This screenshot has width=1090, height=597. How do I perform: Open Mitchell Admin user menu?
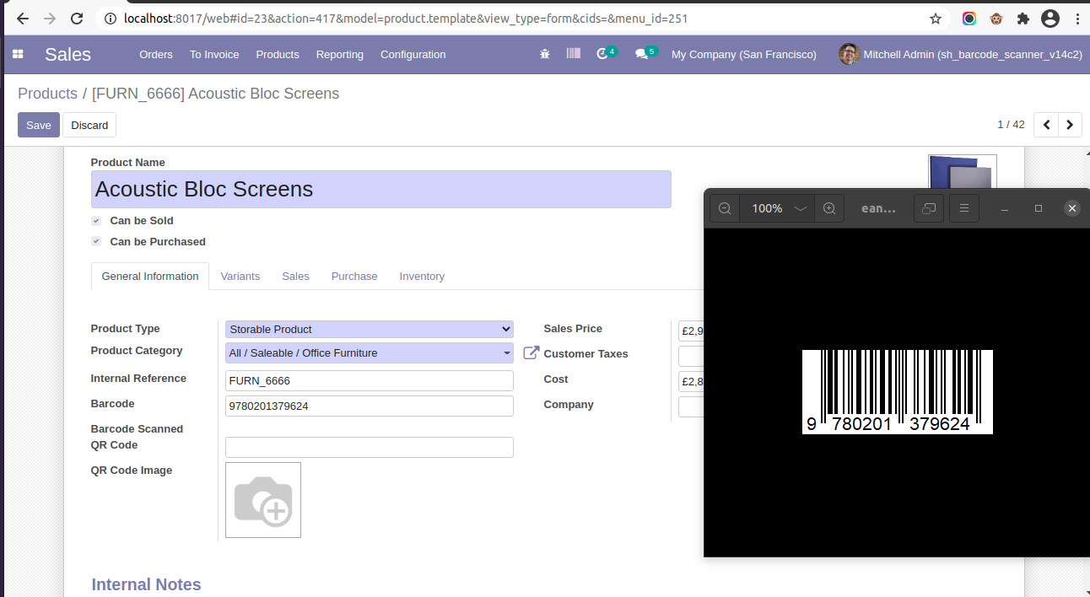[961, 54]
